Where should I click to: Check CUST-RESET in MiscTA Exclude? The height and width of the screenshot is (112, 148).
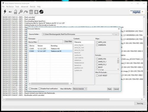tap(97, 76)
